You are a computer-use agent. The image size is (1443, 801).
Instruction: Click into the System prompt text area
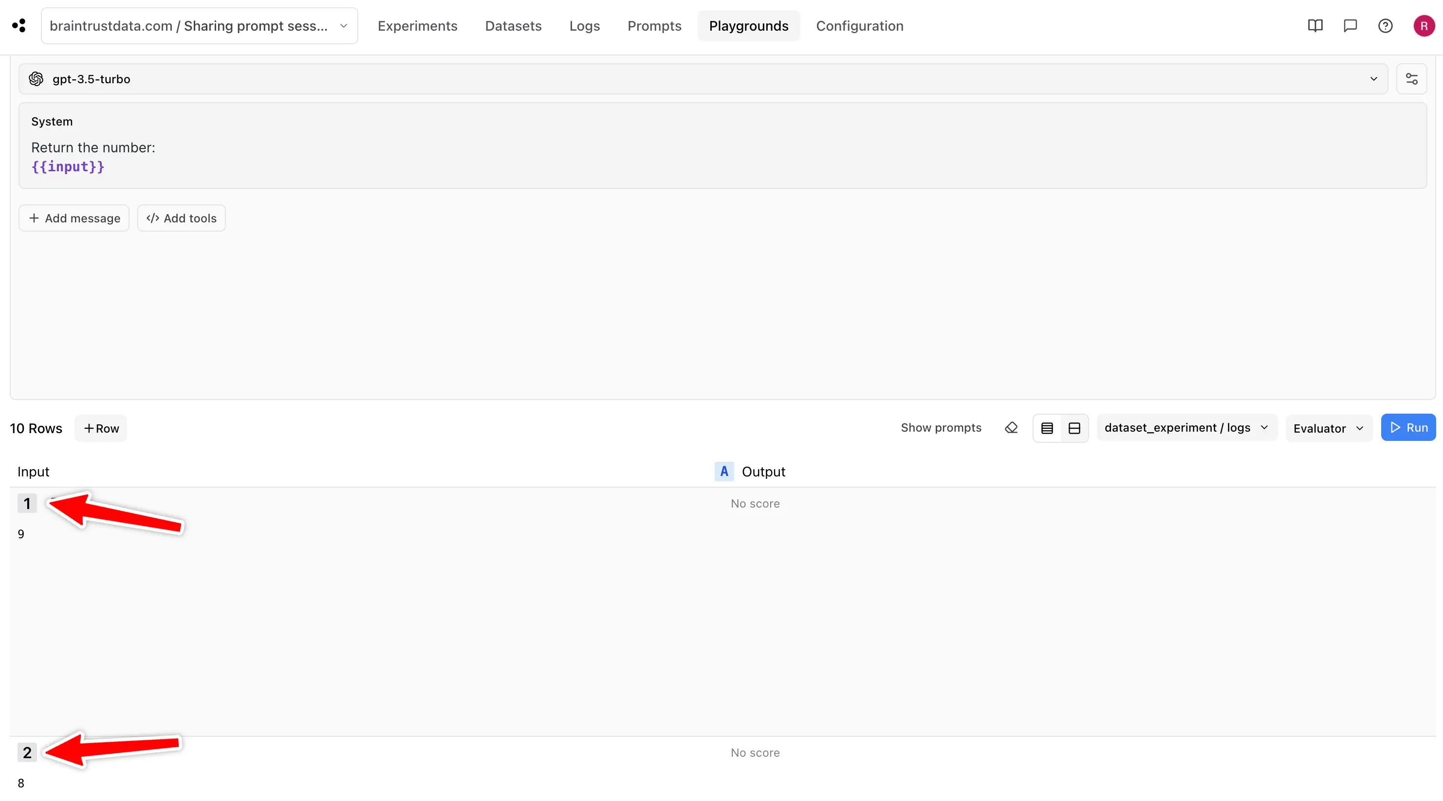721,157
